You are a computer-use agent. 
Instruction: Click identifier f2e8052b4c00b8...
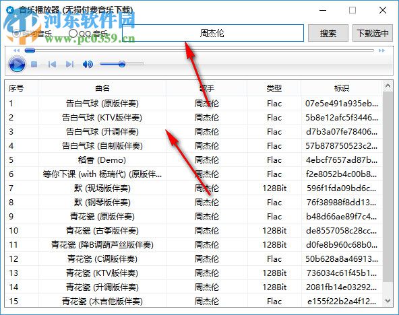click(342, 174)
